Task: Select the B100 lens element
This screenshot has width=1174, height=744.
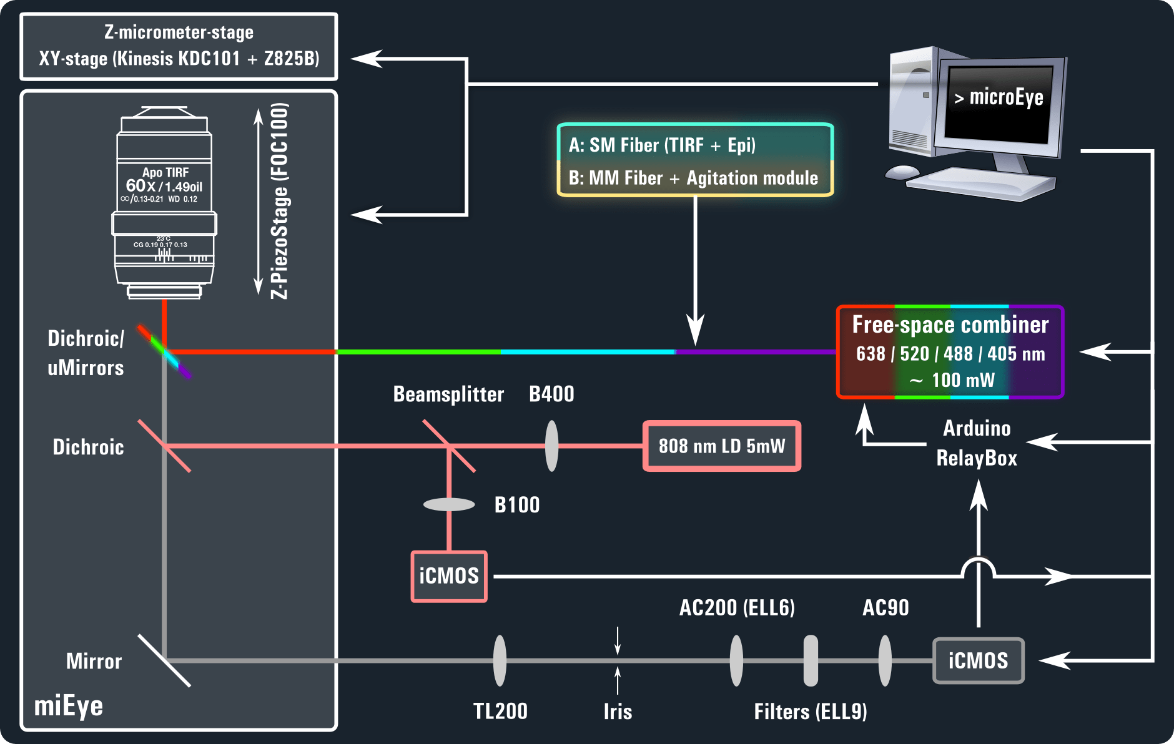Action: click(449, 504)
